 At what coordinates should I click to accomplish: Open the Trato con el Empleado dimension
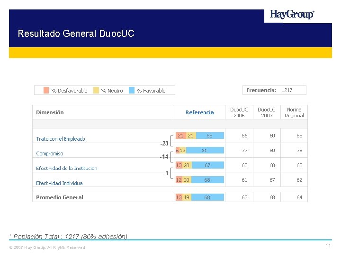coord(61,139)
